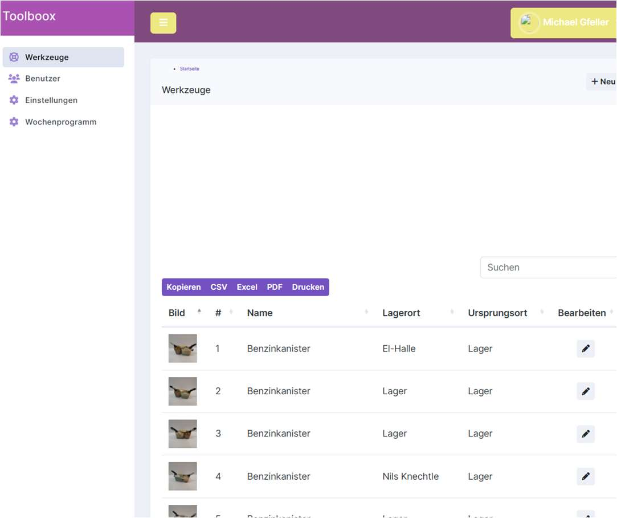Click the Benutzer people icon
The height and width of the screenshot is (518, 617).
point(14,79)
